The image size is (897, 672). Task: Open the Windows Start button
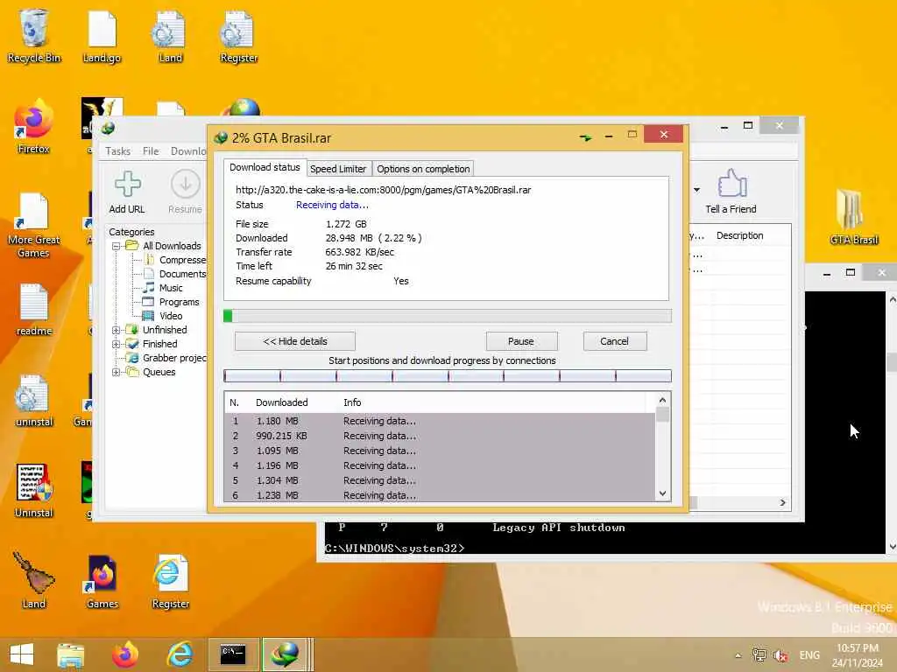tap(22, 654)
